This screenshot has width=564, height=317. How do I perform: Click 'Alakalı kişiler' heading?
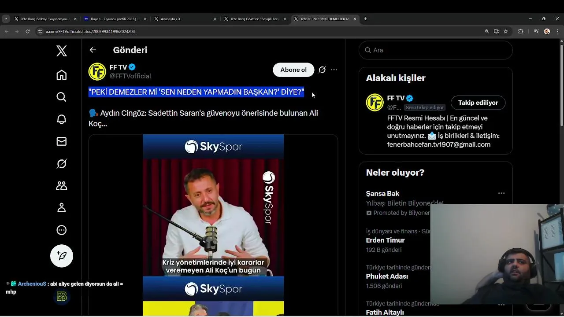click(396, 78)
